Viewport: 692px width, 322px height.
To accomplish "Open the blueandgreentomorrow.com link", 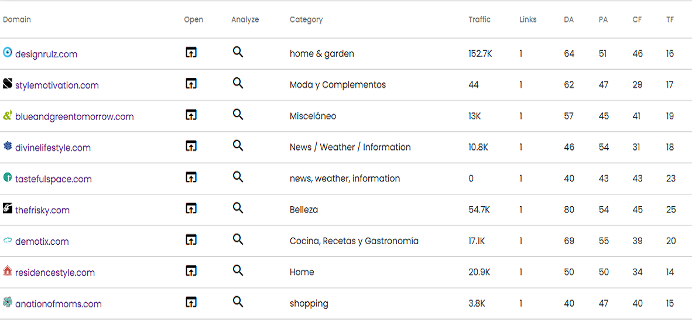I will click(74, 117).
